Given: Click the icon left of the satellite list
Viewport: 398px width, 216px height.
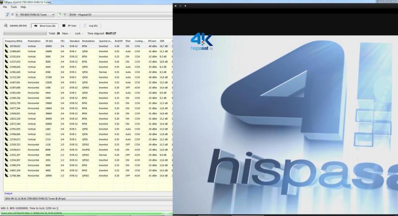Looking at the screenshot, I should tap(65, 14).
